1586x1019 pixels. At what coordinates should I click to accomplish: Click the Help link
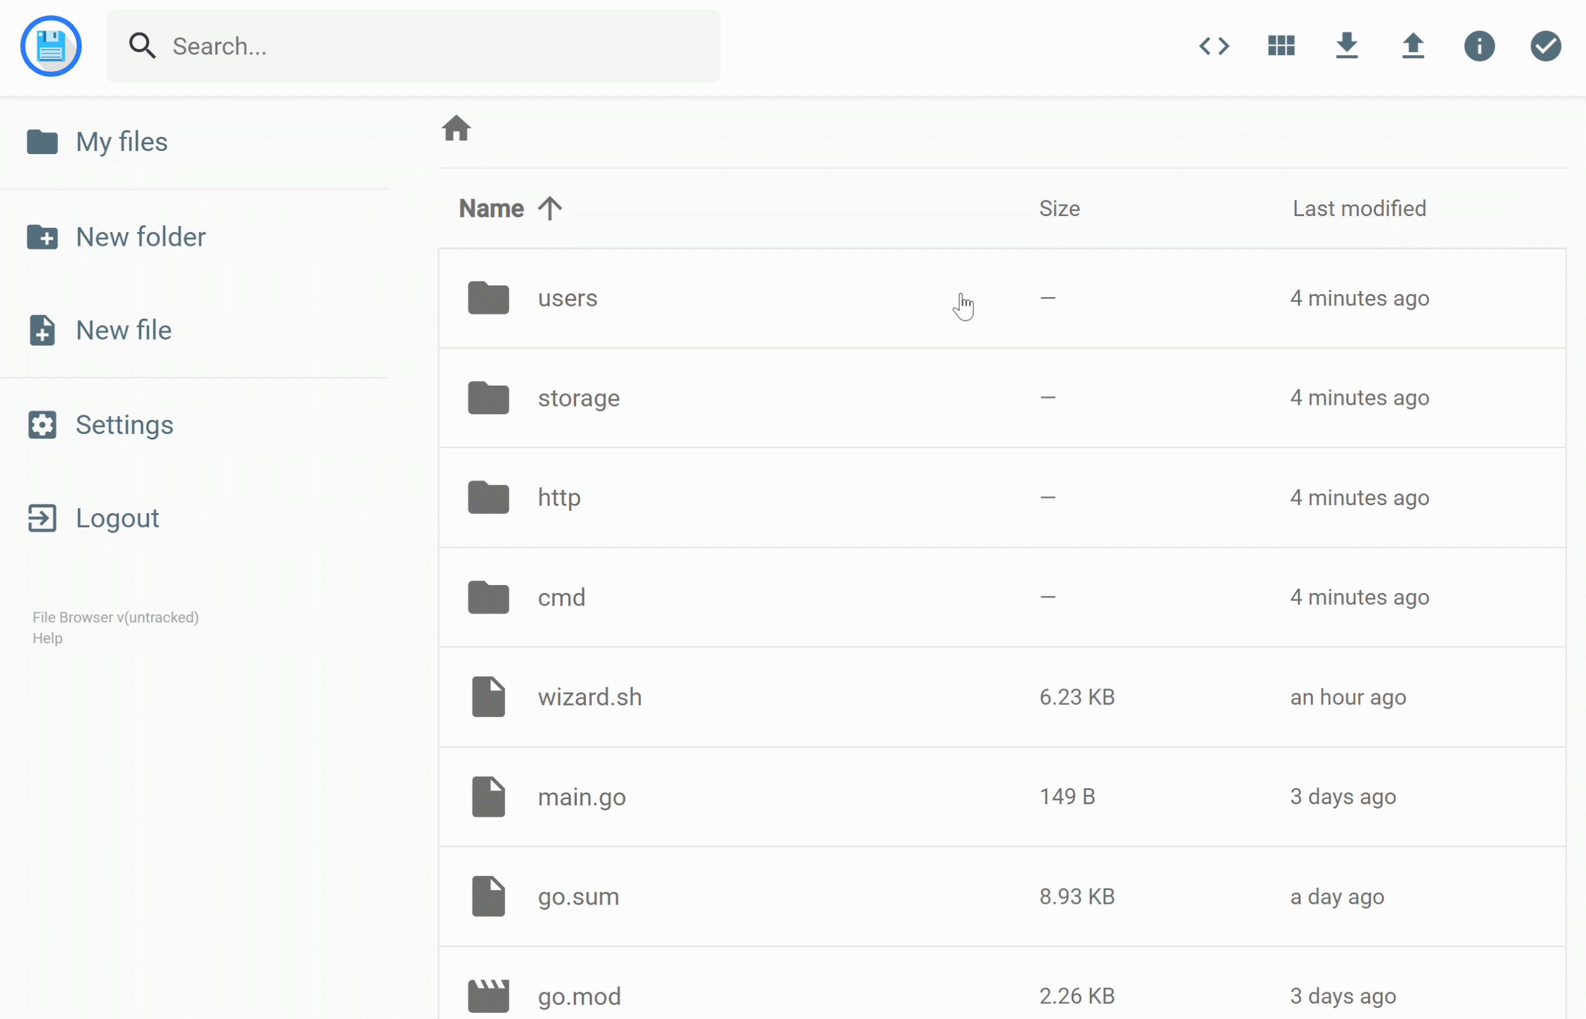coord(47,638)
